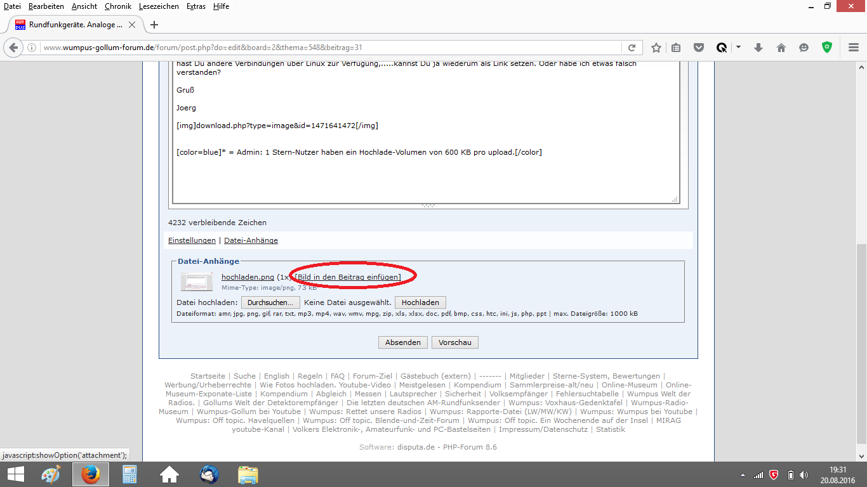Viewport: 867px width, 487px height.
Task: Open the Lesezeichen menu
Action: click(159, 6)
